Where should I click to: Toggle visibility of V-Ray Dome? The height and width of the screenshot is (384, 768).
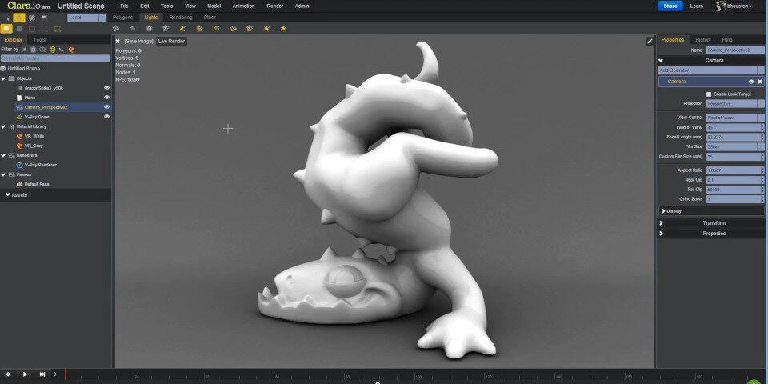[106, 117]
